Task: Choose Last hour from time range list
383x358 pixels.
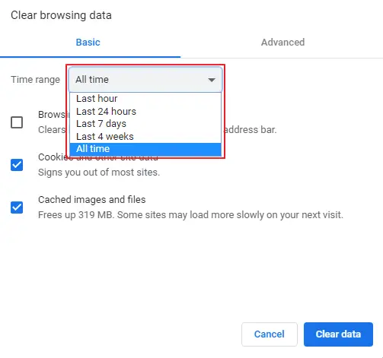Action: pyautogui.click(x=145, y=99)
